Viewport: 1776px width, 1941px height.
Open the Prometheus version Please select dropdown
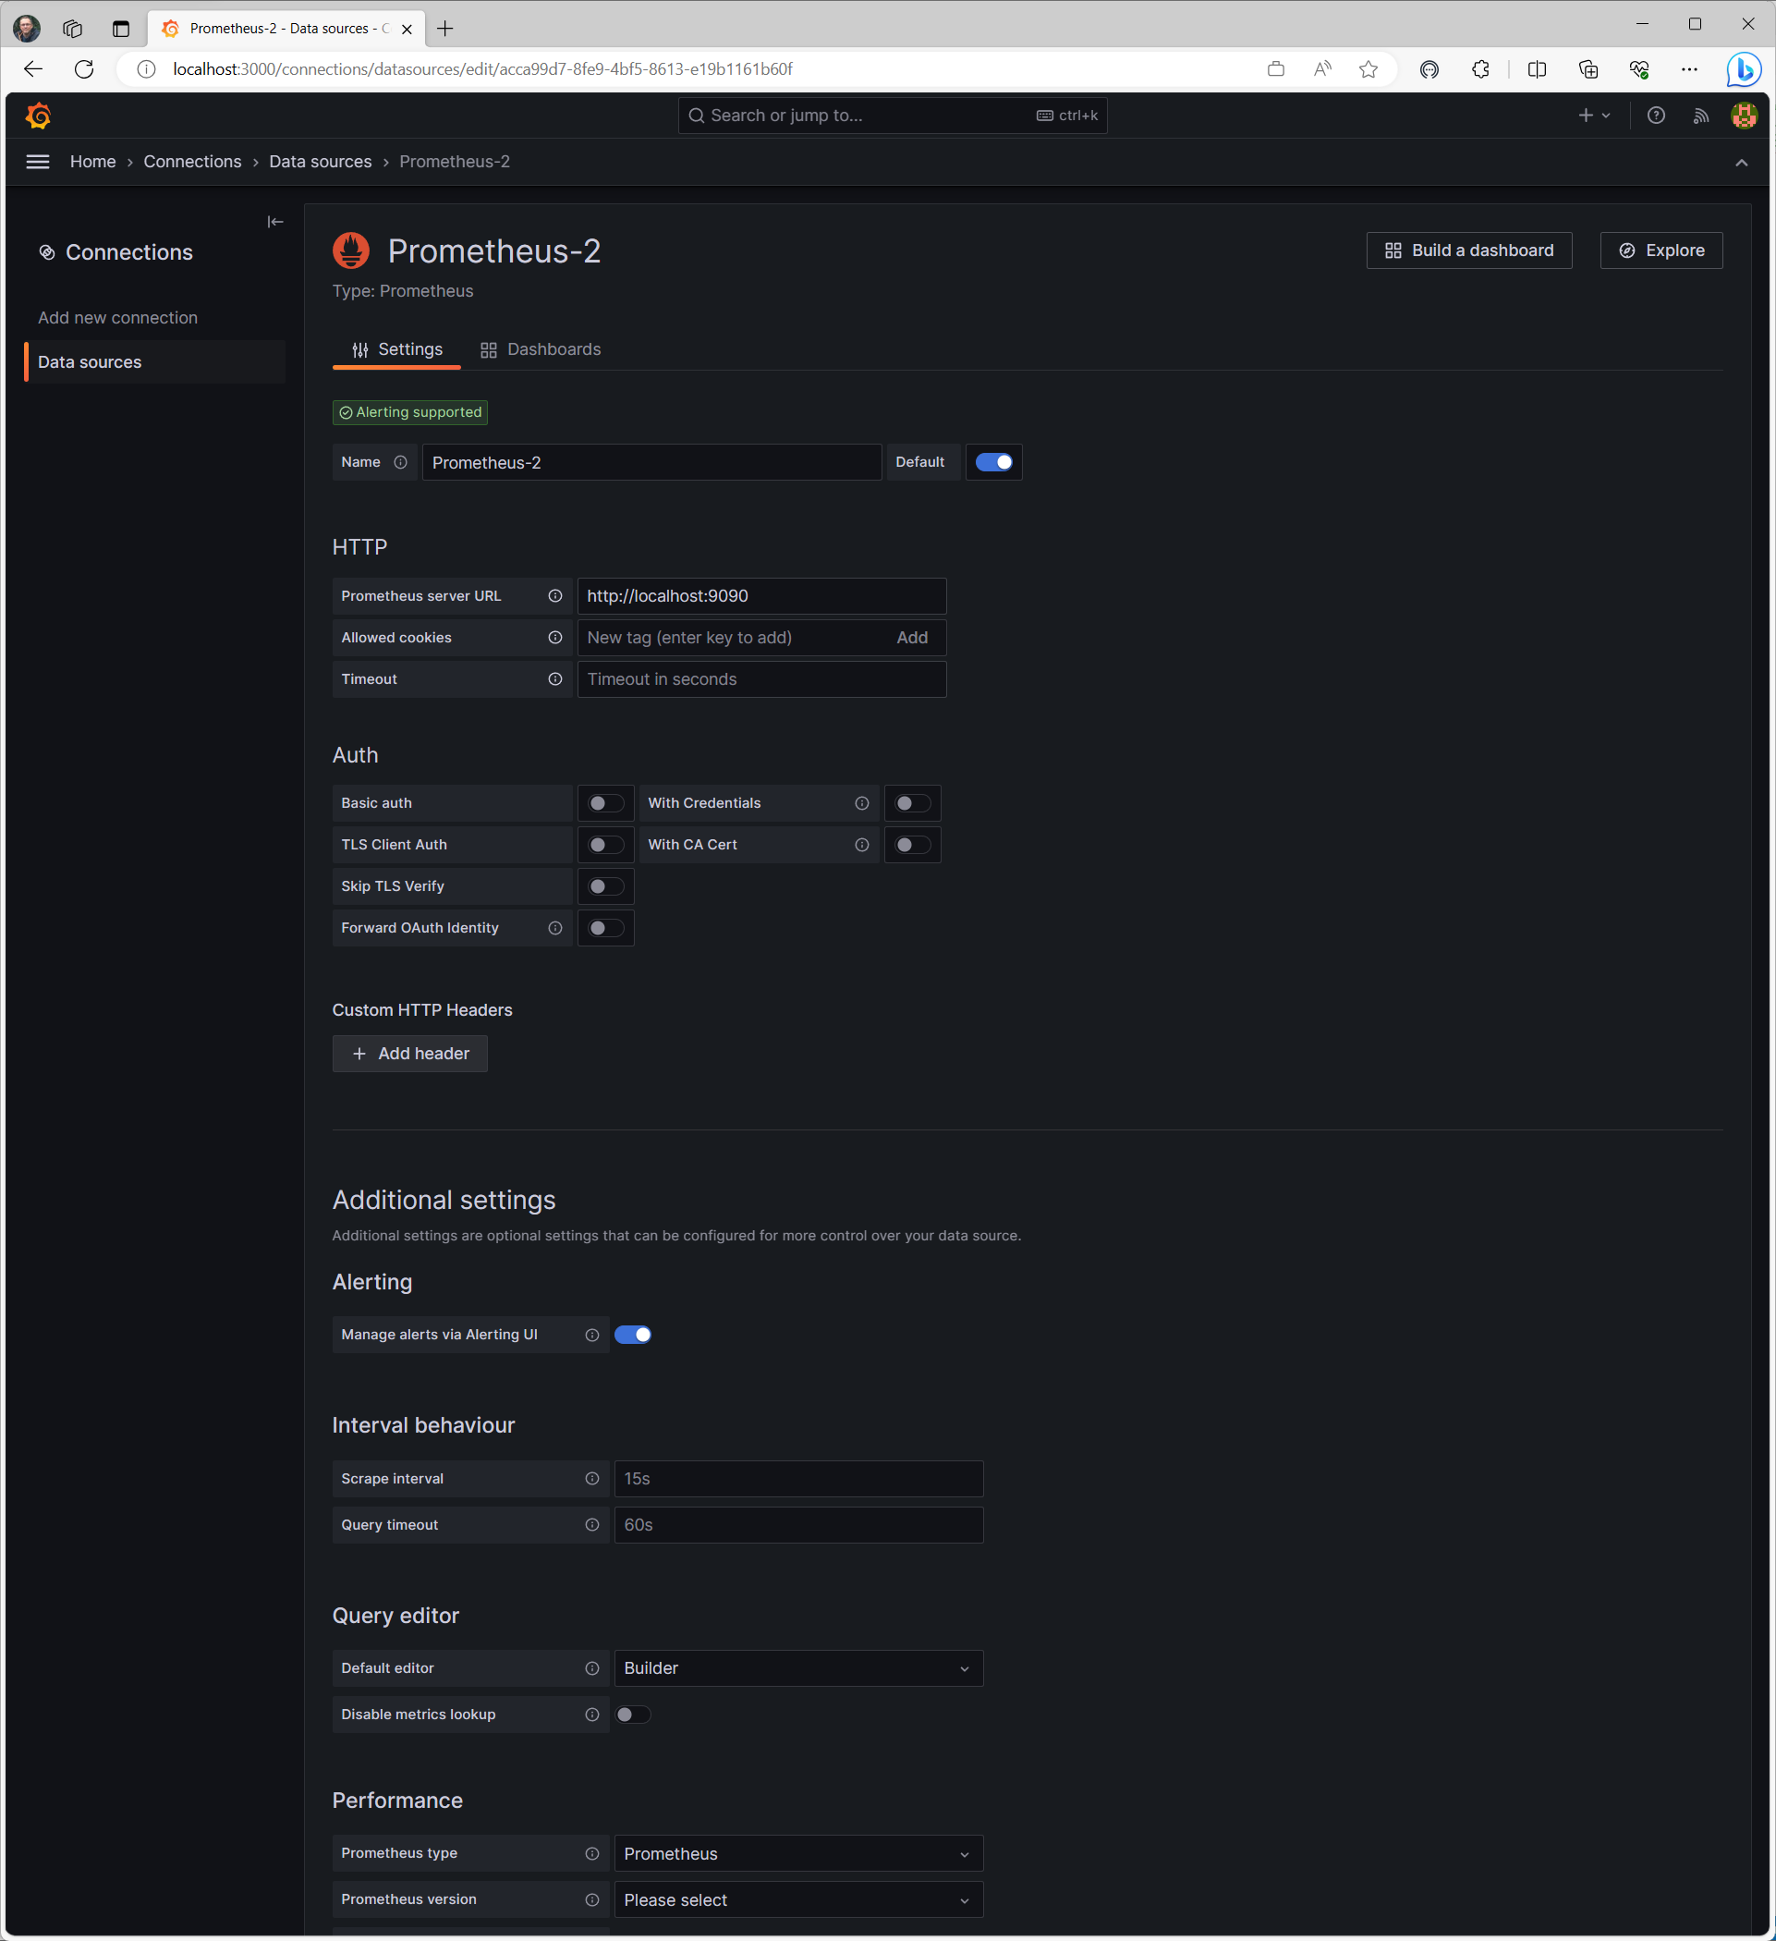point(799,1899)
